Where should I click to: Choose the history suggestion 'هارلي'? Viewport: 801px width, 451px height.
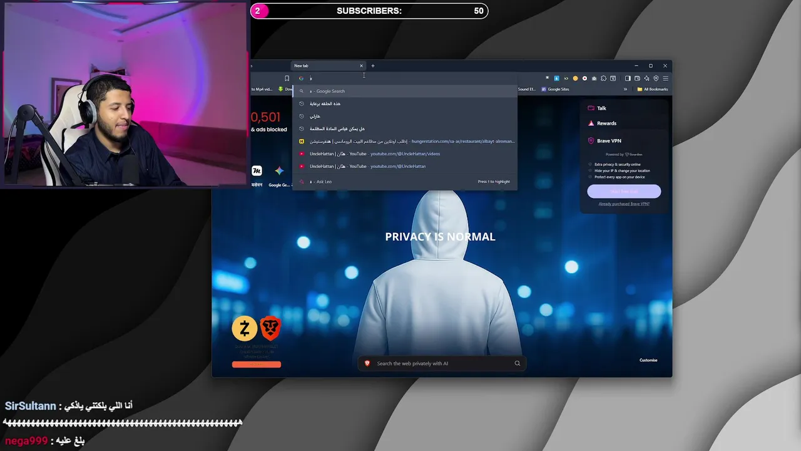pyautogui.click(x=405, y=116)
